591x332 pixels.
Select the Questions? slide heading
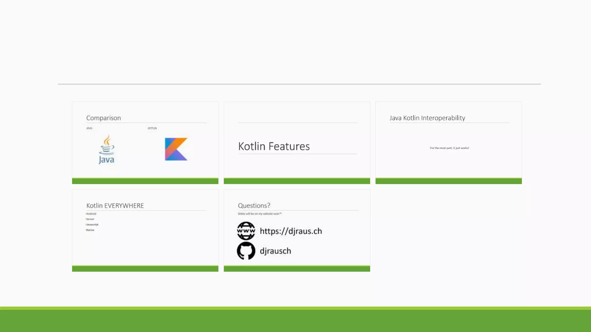coord(254,205)
